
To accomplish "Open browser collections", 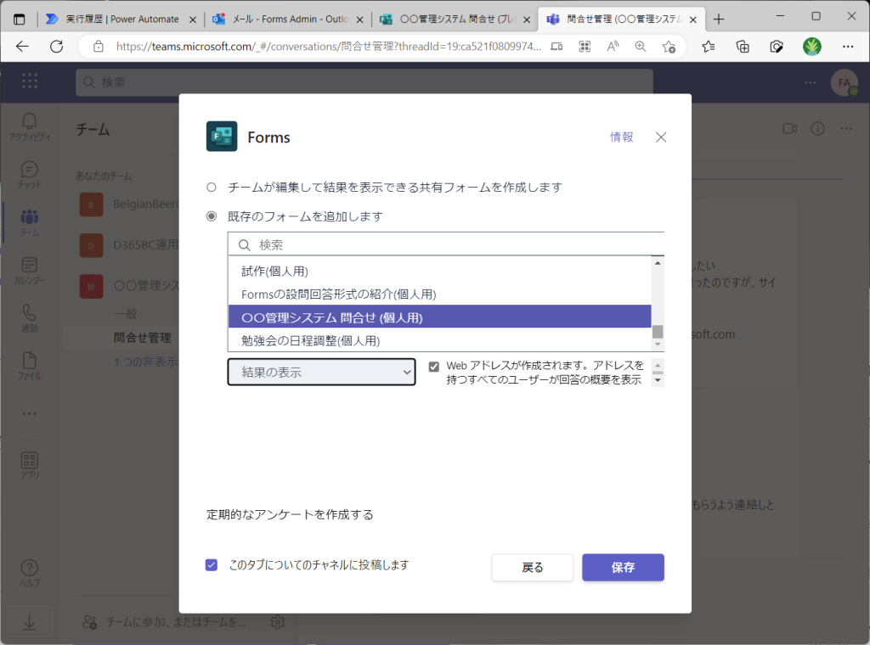I will pyautogui.click(x=743, y=47).
